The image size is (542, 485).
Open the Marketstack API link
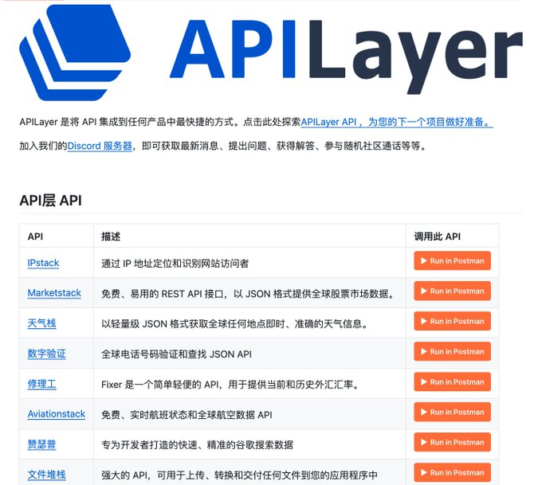[x=54, y=293]
